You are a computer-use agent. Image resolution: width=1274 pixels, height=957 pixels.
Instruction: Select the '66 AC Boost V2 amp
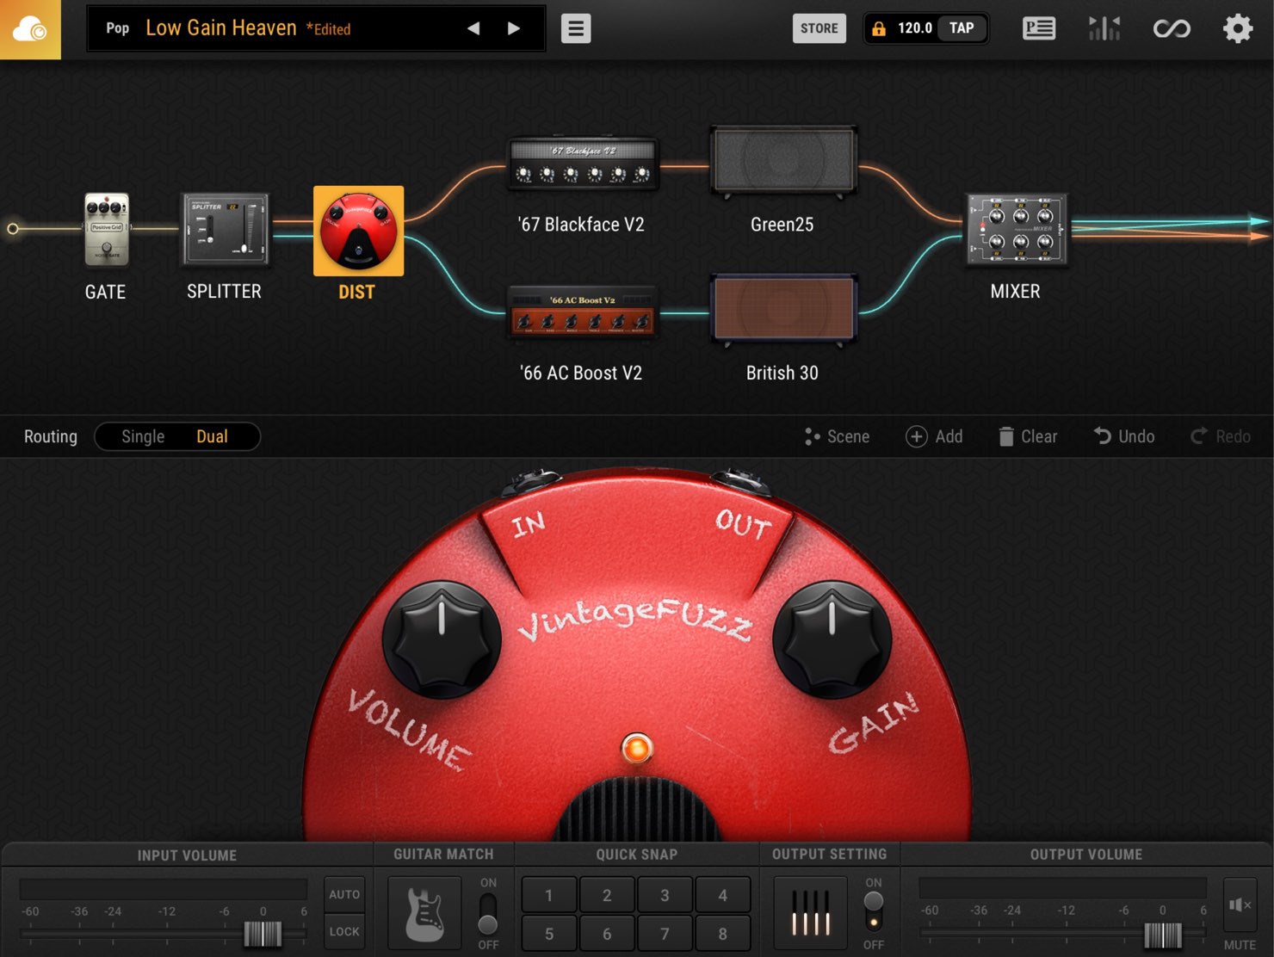(x=583, y=312)
